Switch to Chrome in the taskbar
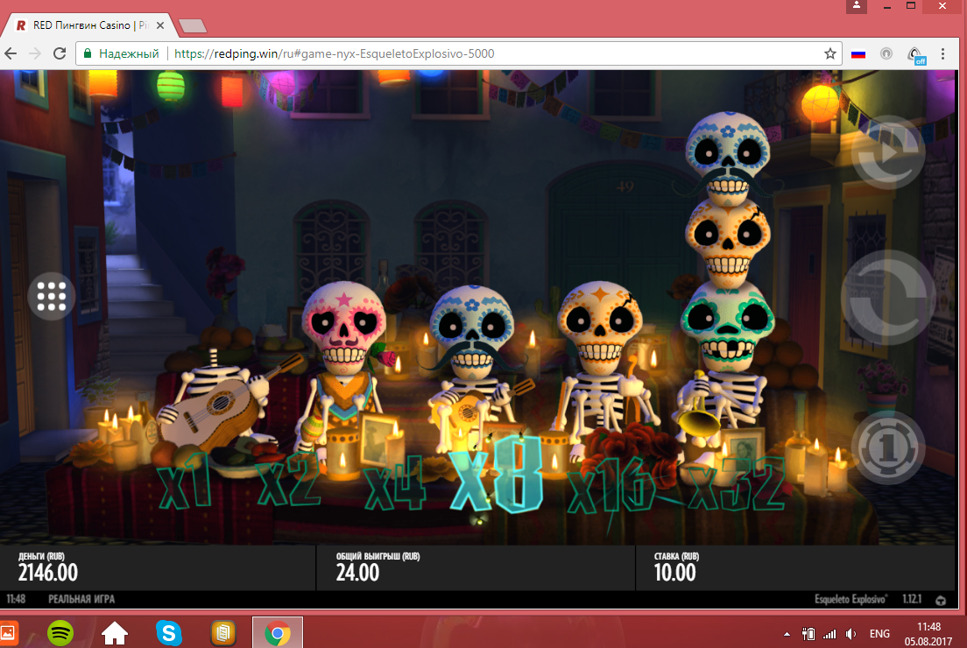This screenshot has width=967, height=648. point(278,633)
